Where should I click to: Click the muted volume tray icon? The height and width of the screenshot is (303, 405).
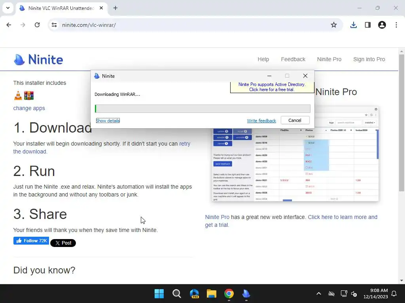pyautogui.click(x=354, y=294)
